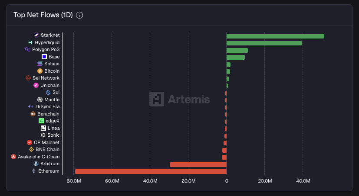Click the red BNB Chain bar
Screen dimensions: 359x196
point(224,151)
